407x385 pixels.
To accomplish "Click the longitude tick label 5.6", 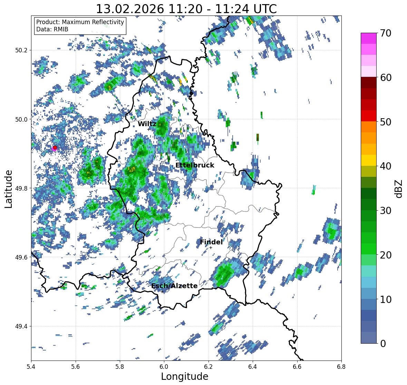I will coord(76,367).
